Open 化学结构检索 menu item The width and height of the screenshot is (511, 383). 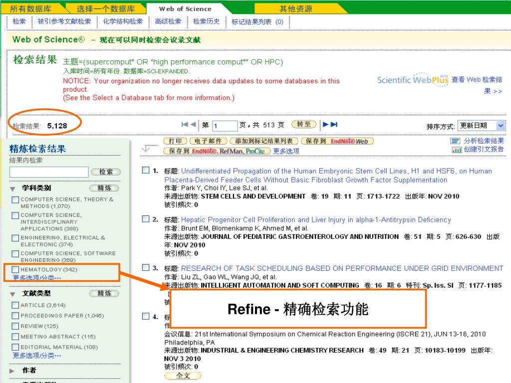123,21
